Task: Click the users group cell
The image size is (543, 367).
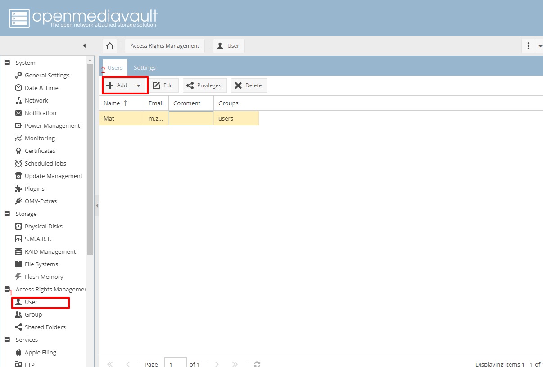Action: (236, 118)
